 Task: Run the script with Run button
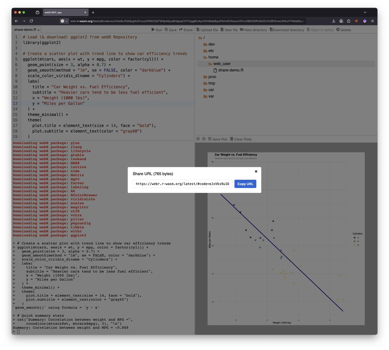(157, 30)
